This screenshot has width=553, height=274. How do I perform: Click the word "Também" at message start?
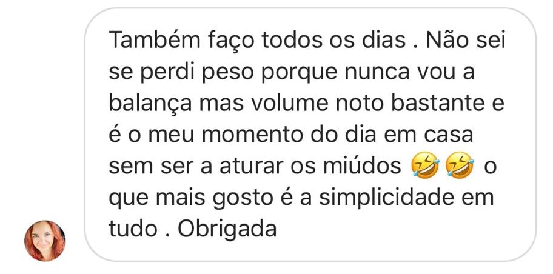(155, 40)
